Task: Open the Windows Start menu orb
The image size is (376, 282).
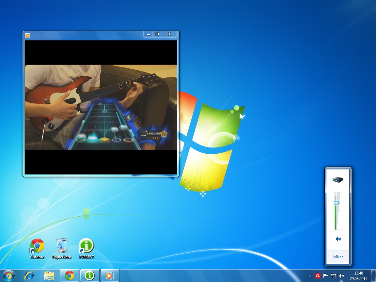Action: tap(9, 276)
